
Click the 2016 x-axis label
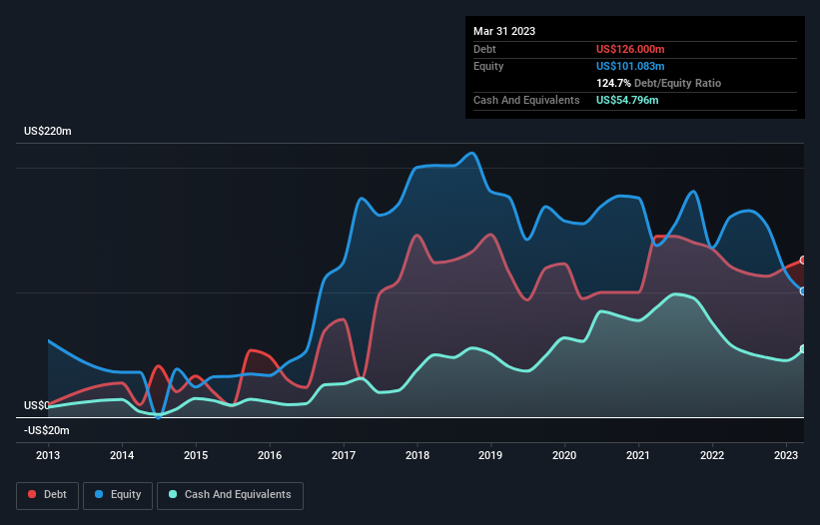(x=270, y=455)
